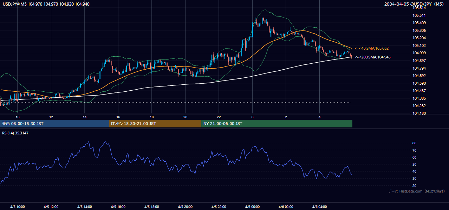This screenshot has width=449, height=210.
Task: Click RSI scale value 30
Action: 415,178
